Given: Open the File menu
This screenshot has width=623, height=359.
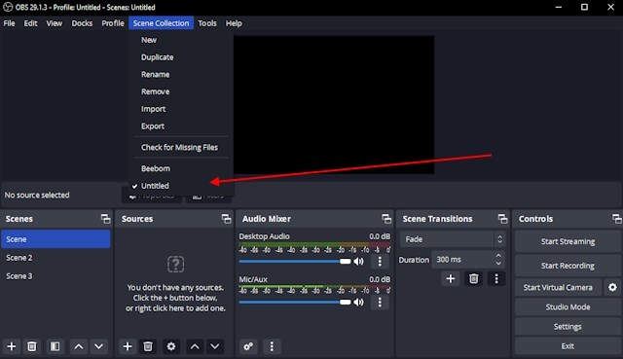Looking at the screenshot, I should point(9,23).
